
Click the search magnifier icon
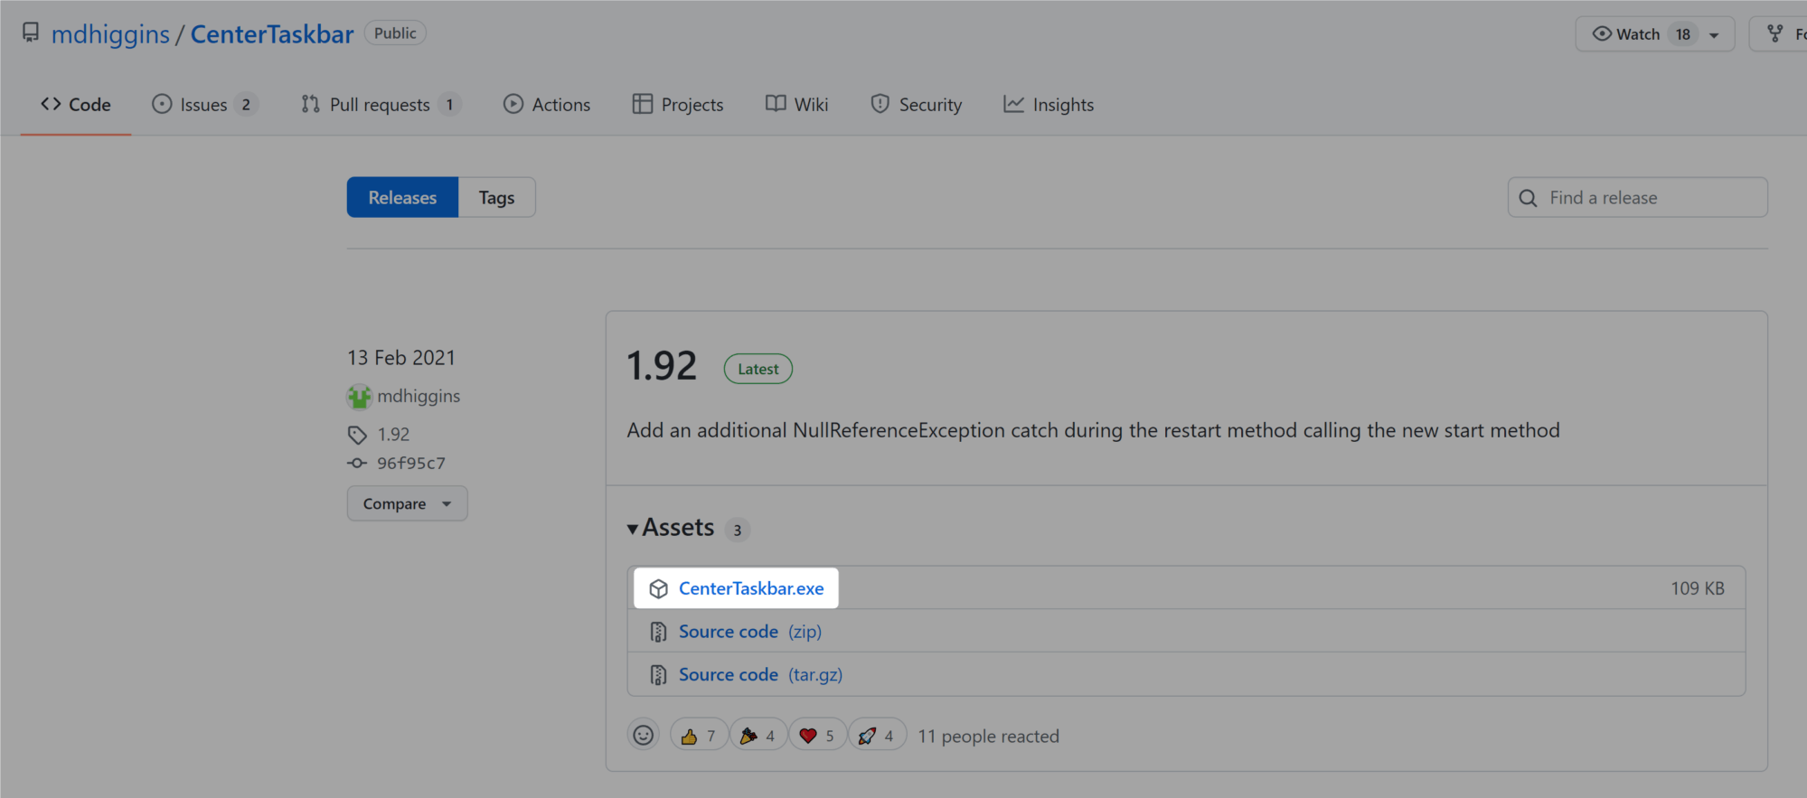(1528, 198)
